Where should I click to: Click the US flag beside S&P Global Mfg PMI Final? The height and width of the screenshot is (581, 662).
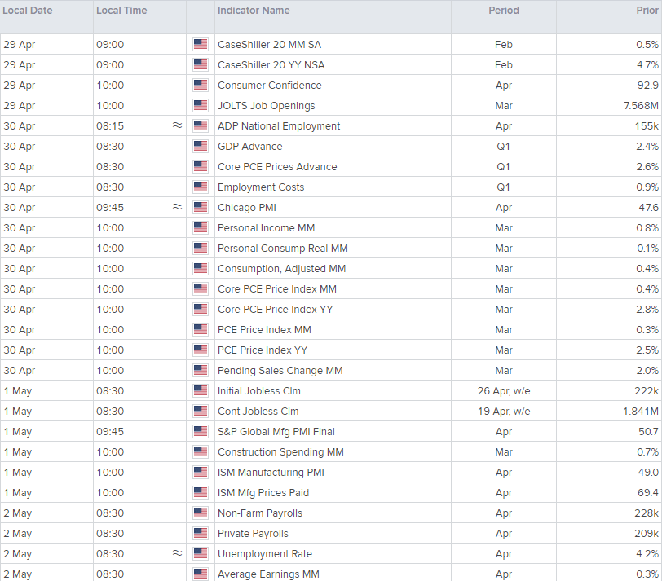tap(201, 432)
